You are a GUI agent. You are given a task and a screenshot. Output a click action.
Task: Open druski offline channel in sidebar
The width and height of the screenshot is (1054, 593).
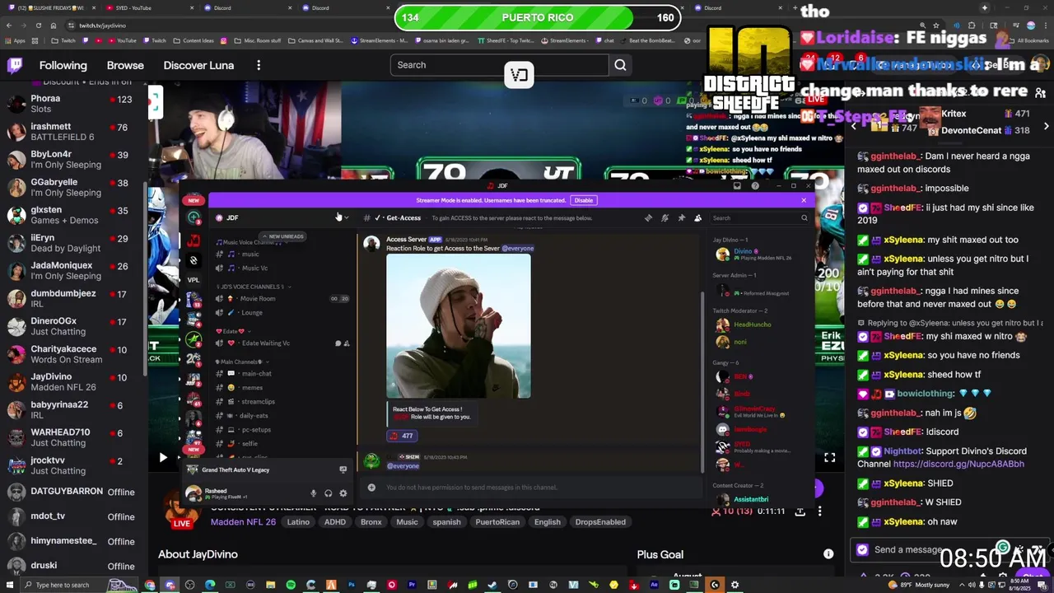click(x=74, y=566)
